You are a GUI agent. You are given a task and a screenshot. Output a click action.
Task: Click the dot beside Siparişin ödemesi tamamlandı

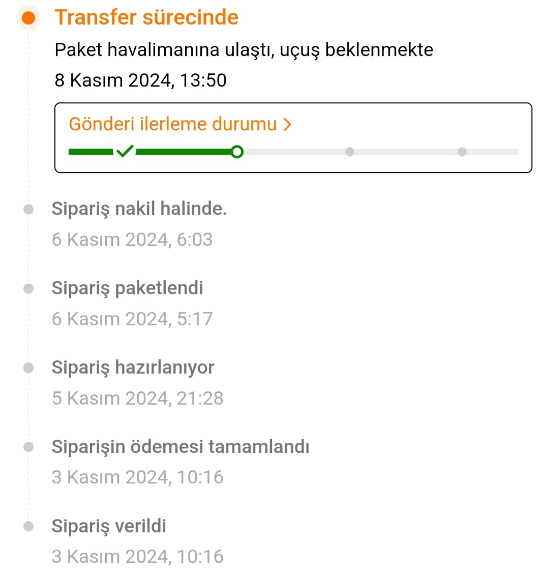coord(29,447)
